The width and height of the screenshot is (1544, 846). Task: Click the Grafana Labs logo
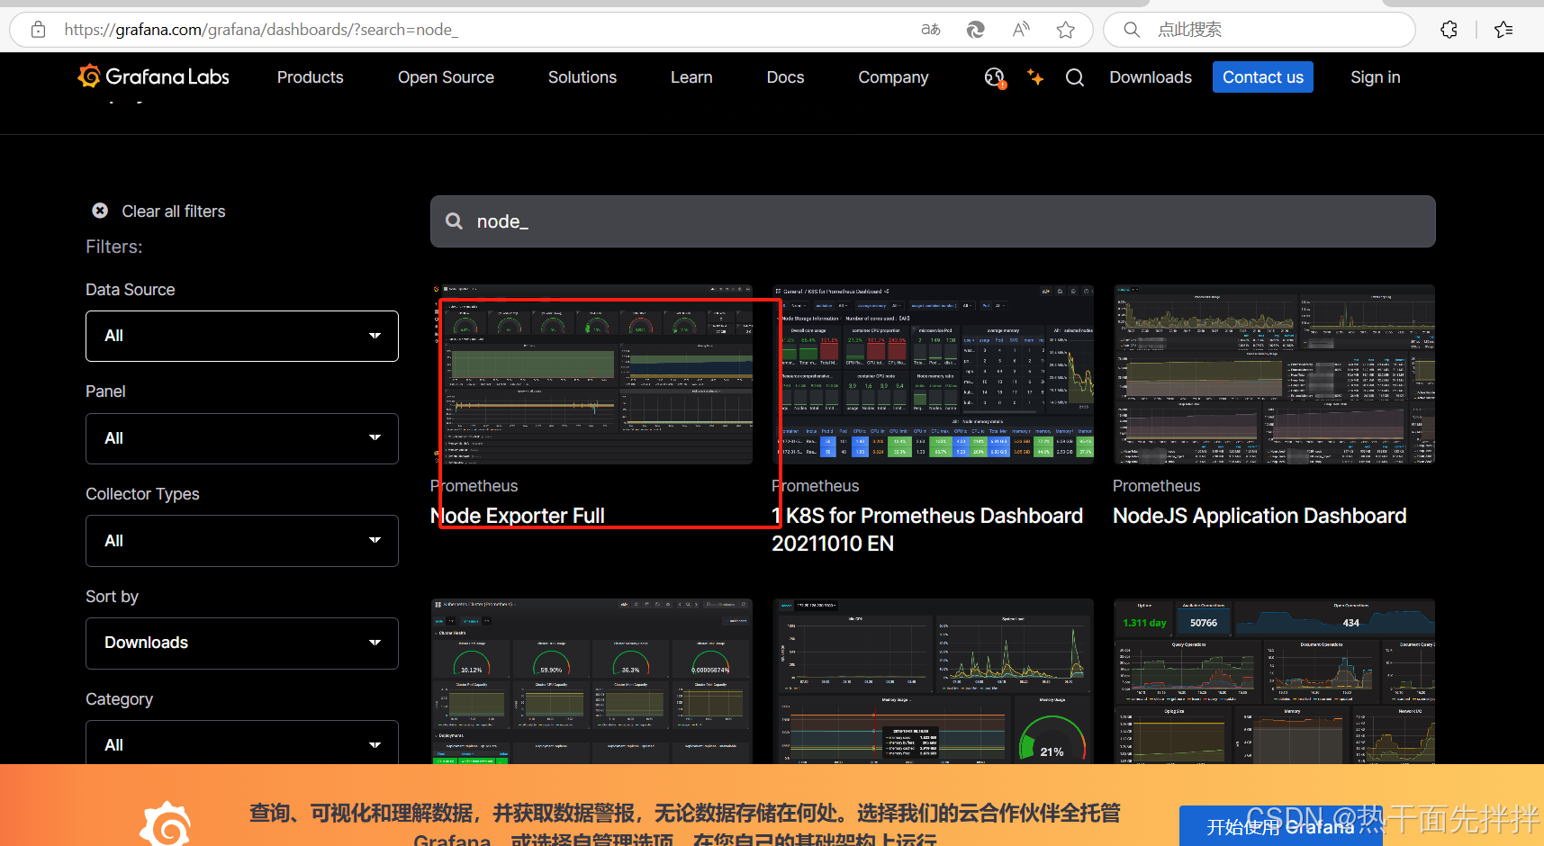(x=154, y=76)
